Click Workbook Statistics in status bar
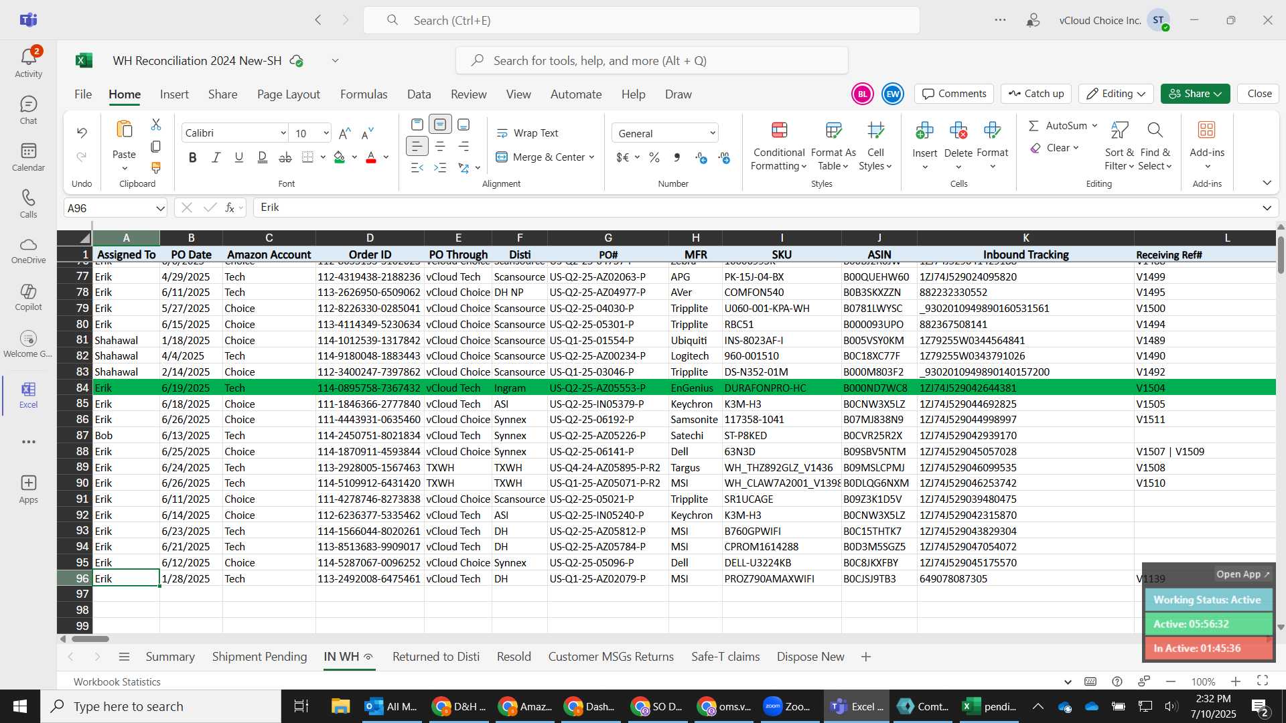 pyautogui.click(x=117, y=681)
